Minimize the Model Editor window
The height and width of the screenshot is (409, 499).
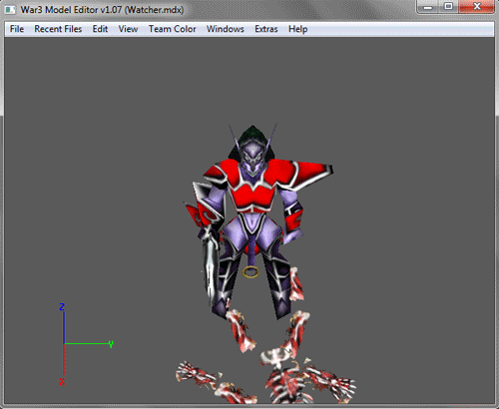click(x=428, y=7)
